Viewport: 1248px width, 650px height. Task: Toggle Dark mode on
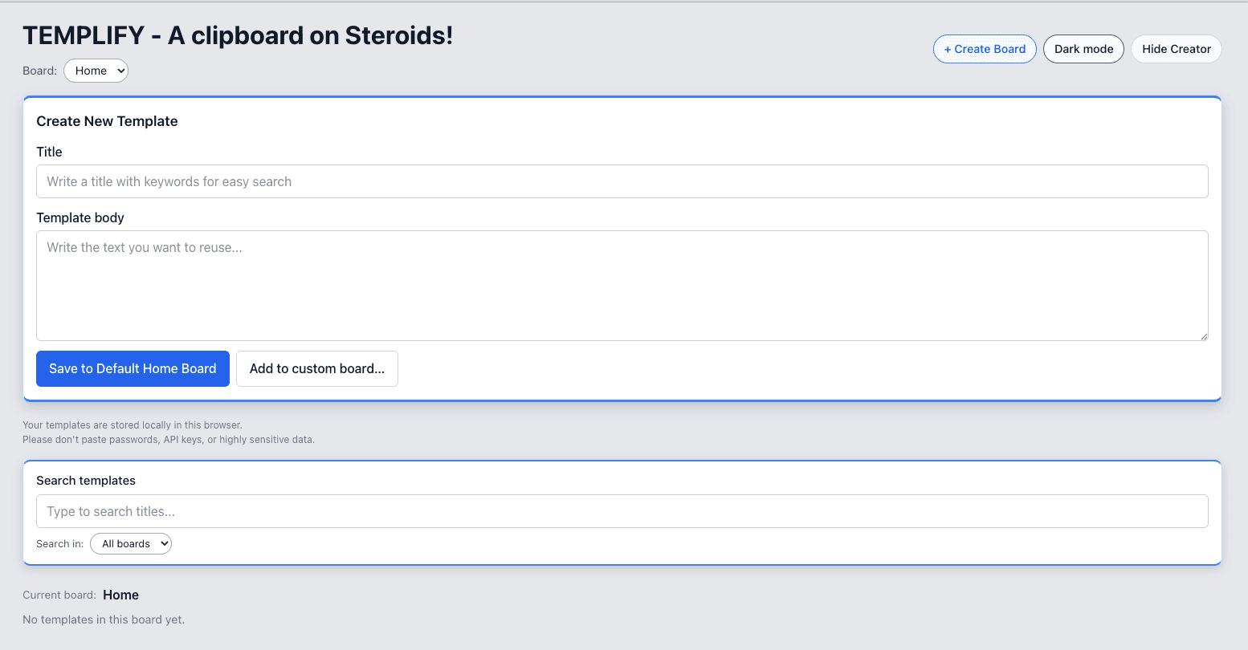tap(1083, 49)
